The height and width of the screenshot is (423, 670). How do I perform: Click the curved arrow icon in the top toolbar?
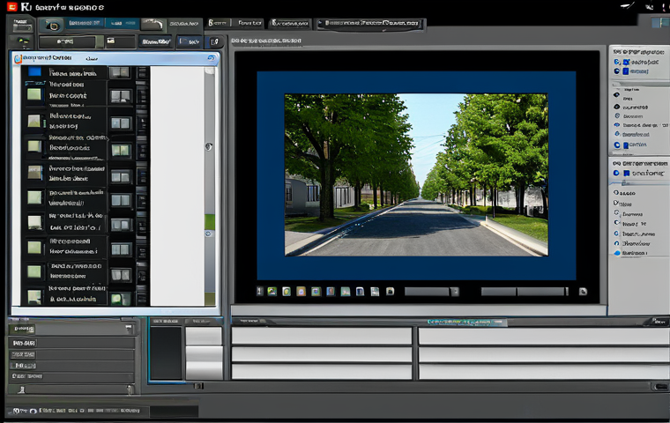point(153,25)
